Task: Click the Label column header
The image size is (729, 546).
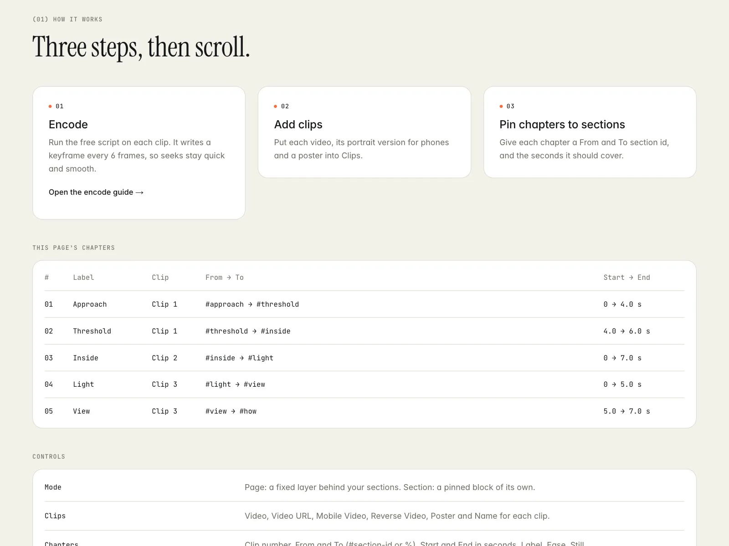Action: click(83, 278)
